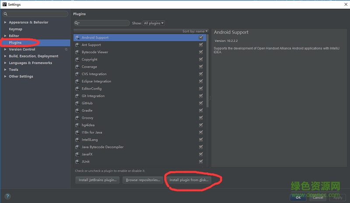
Task: Disable the GitHub plugin checkbox
Action: pyautogui.click(x=201, y=103)
